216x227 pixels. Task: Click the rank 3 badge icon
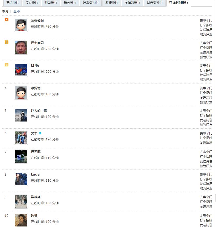[7, 65]
